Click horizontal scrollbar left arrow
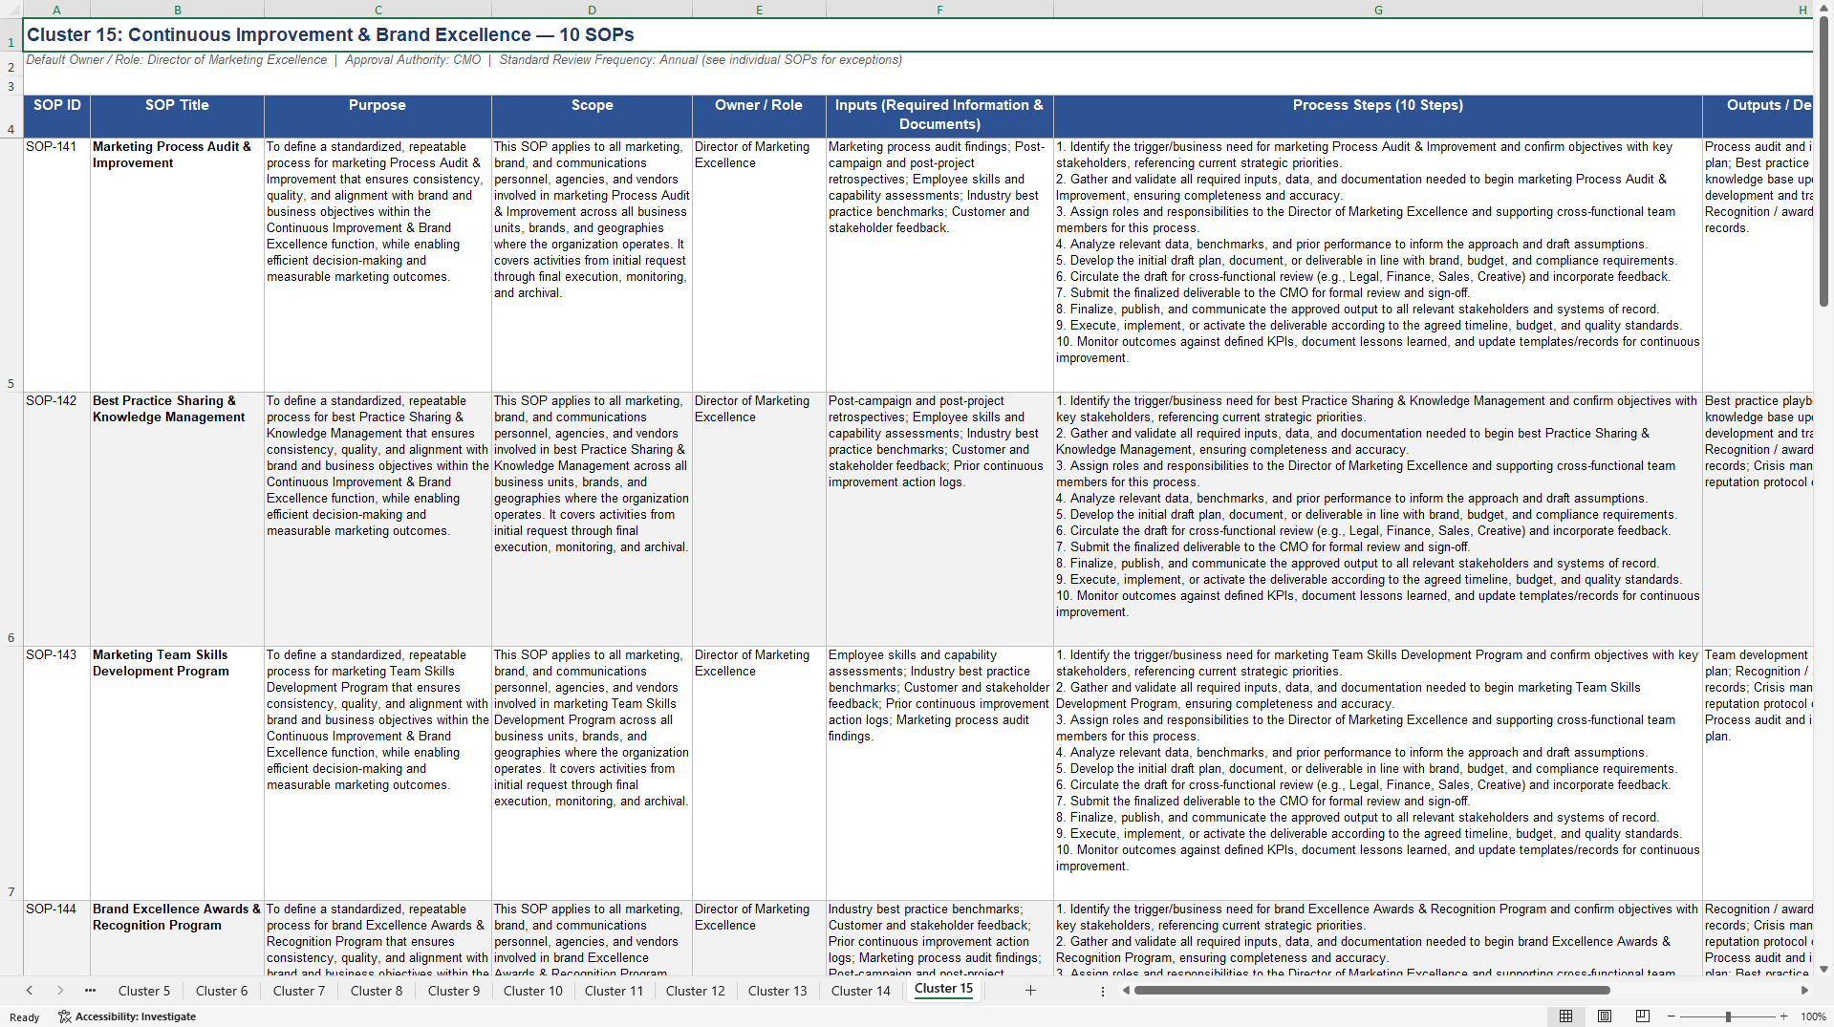 1126,991
